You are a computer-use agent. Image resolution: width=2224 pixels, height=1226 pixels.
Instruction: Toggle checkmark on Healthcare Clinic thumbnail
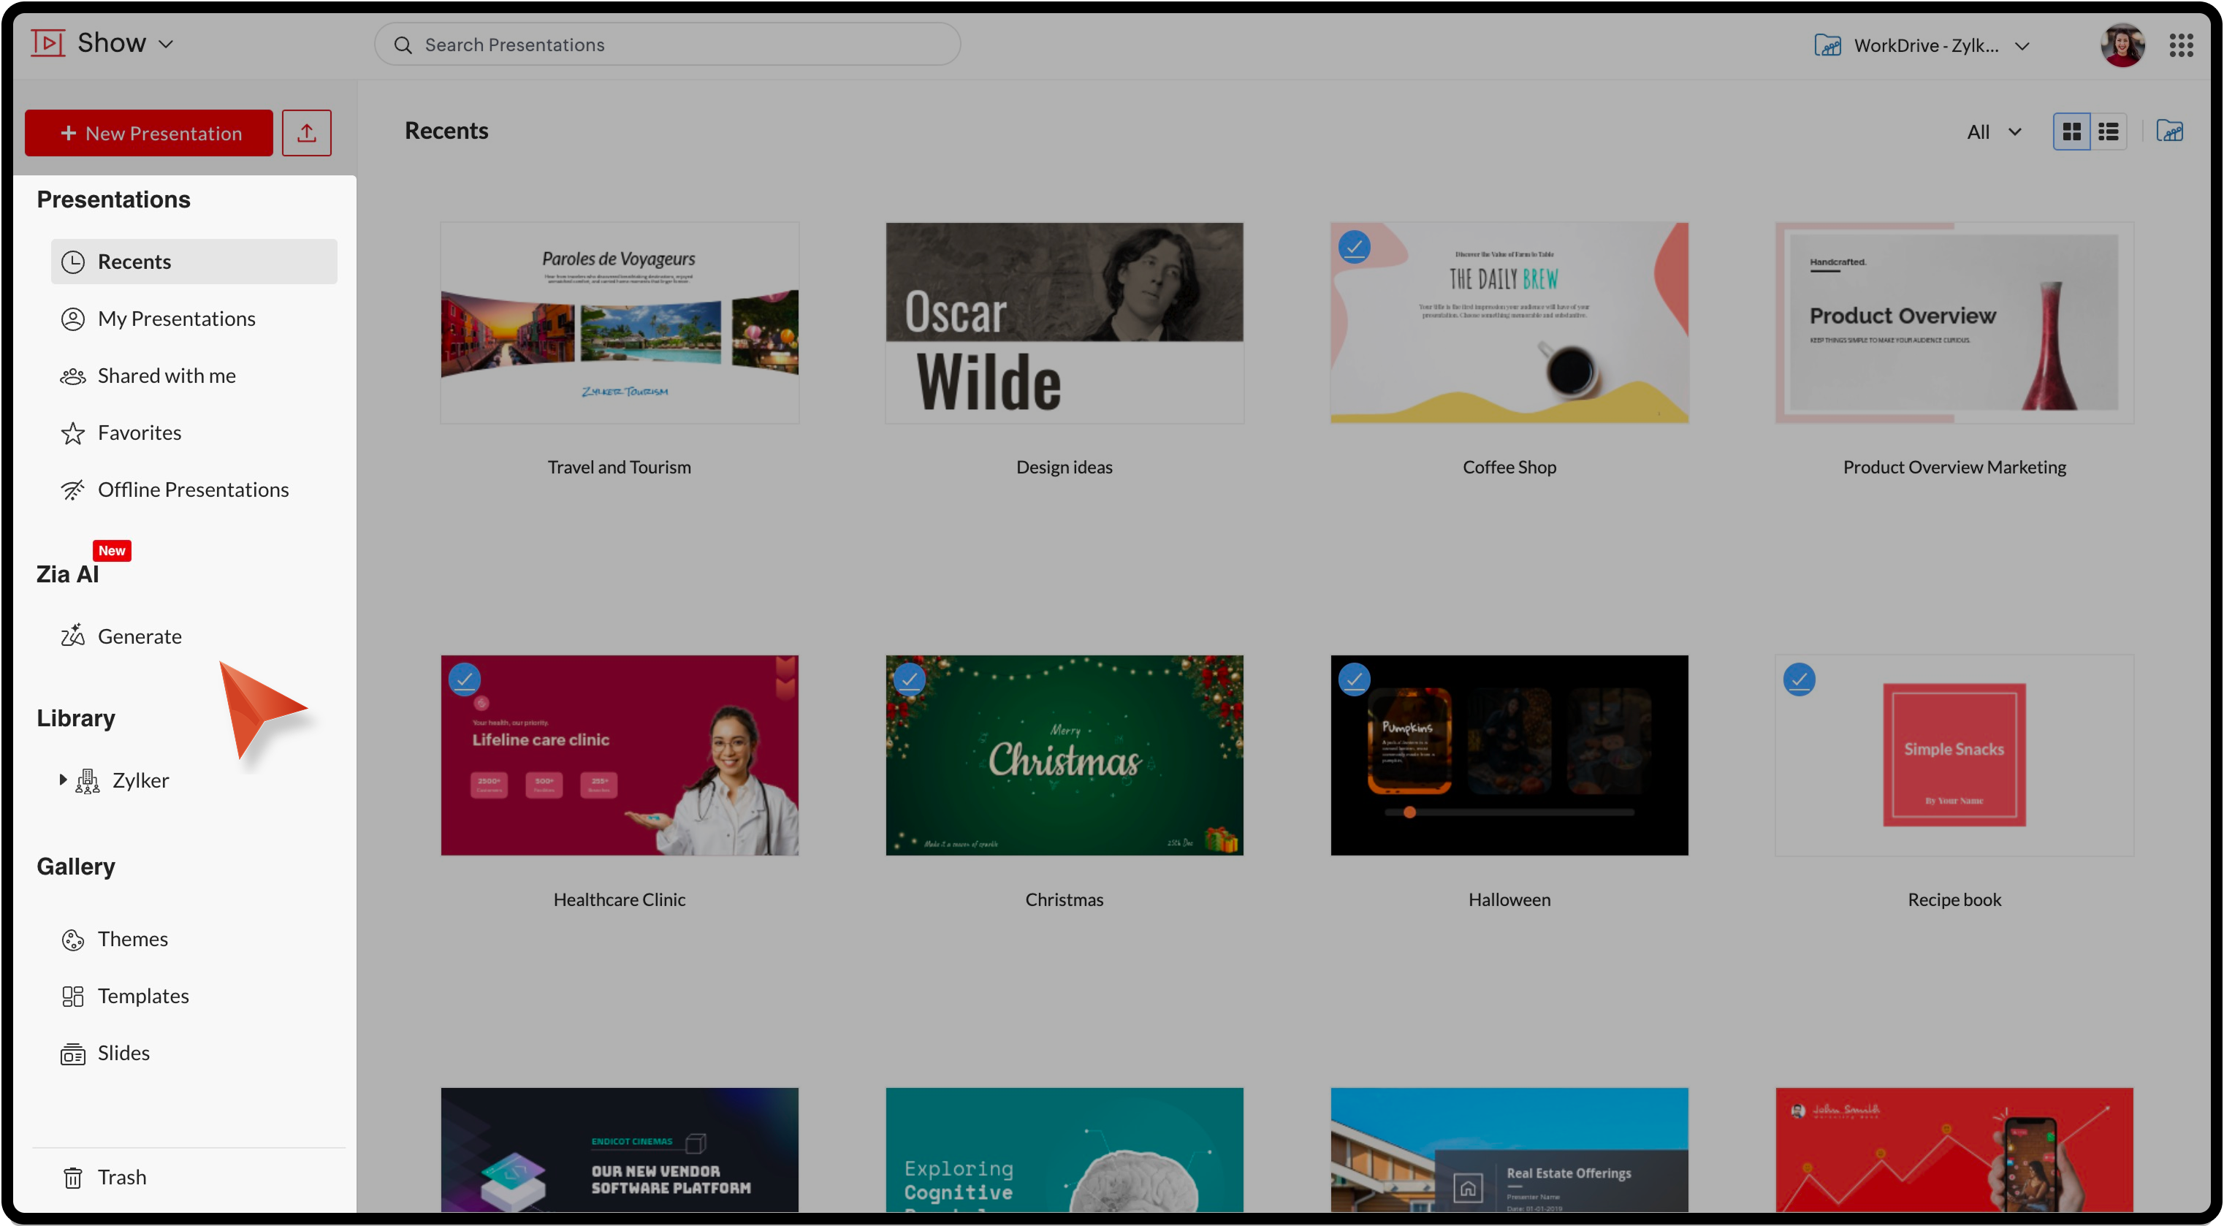[465, 679]
